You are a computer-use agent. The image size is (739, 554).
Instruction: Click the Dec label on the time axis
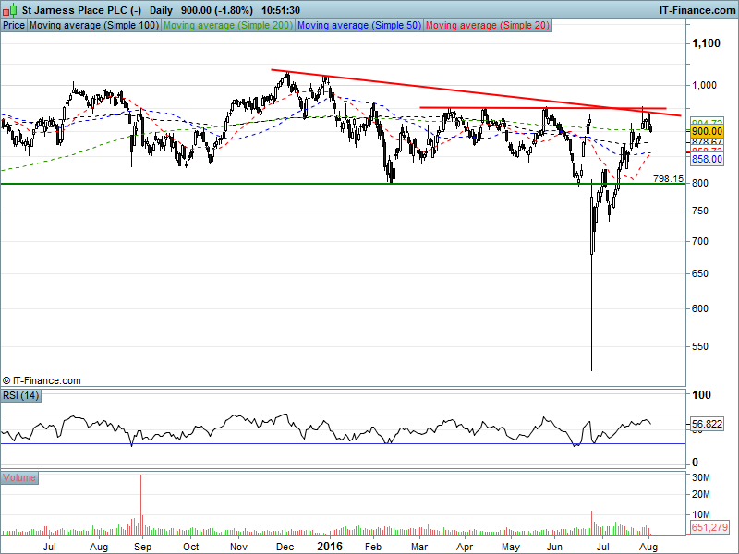285,547
